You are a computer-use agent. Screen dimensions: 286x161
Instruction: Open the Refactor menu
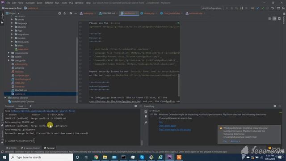[49, 3]
